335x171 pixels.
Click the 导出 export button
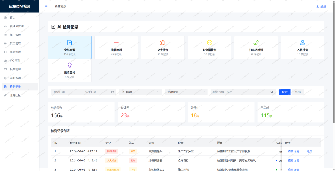point(298,92)
